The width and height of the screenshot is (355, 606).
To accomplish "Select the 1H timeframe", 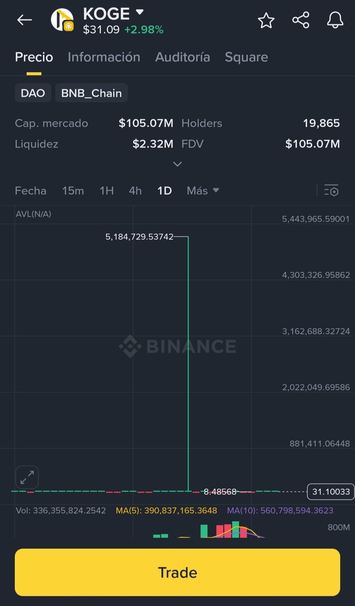I will click(x=106, y=190).
